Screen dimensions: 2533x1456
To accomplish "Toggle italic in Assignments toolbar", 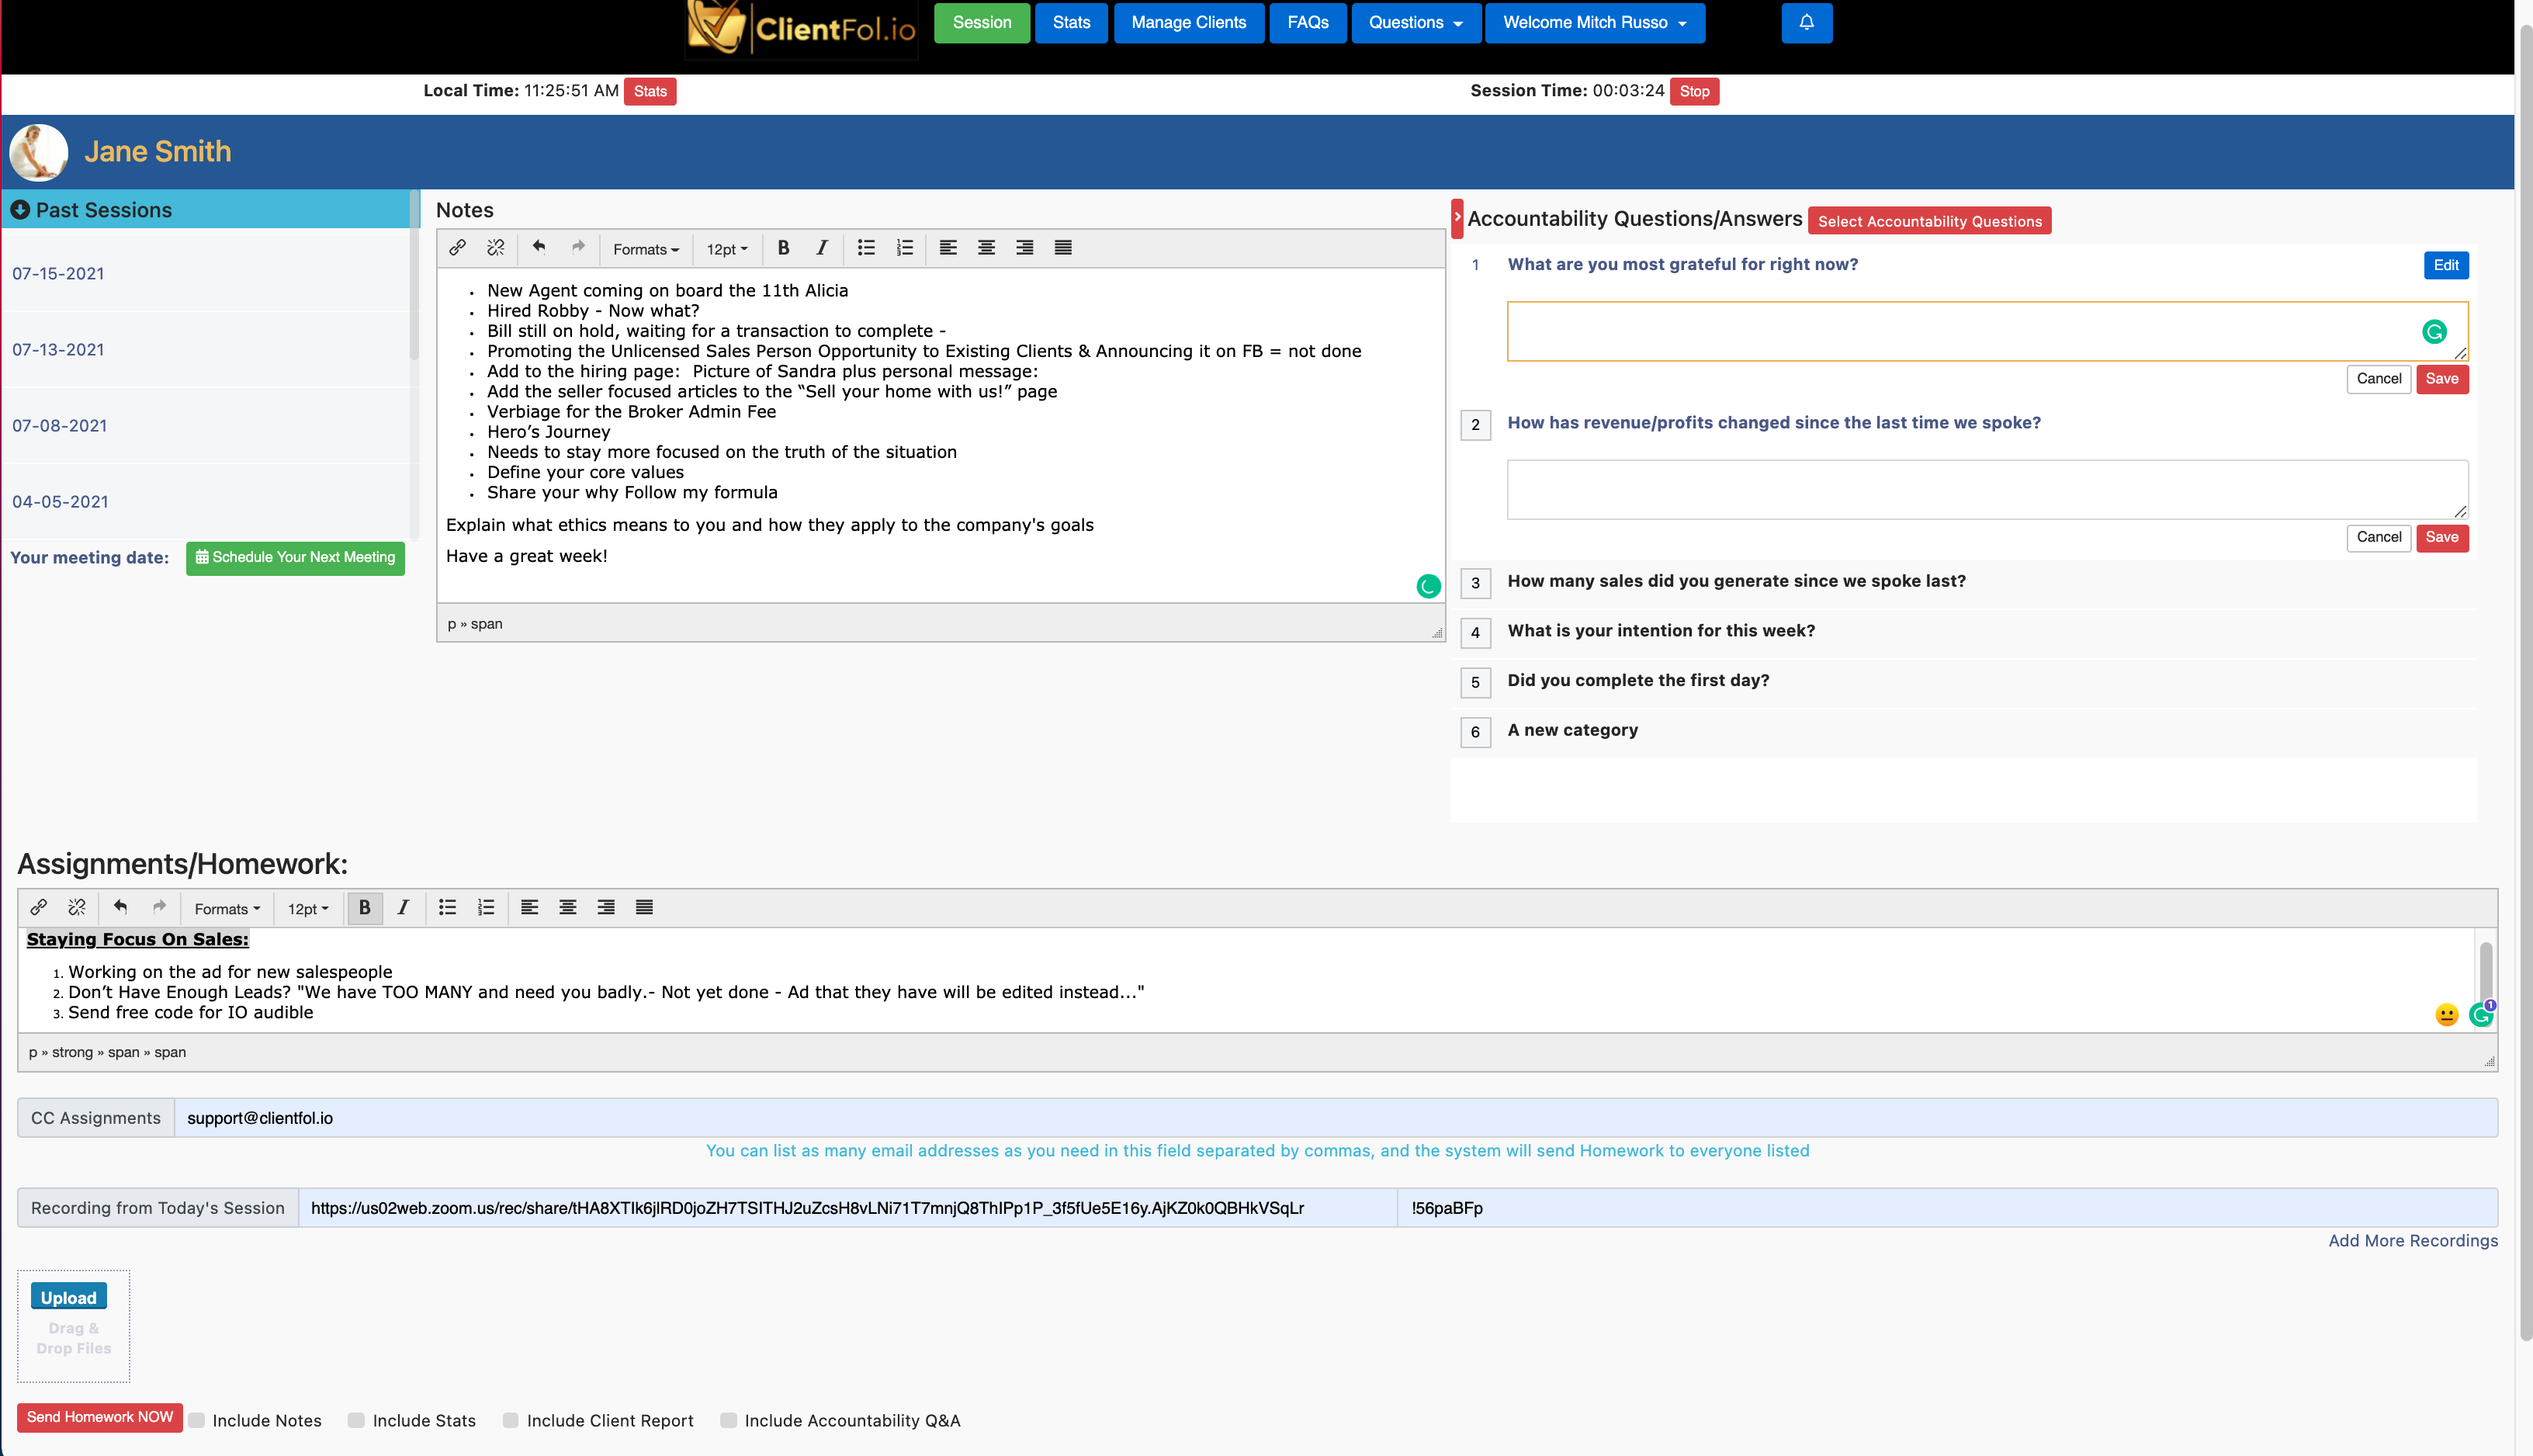I will (x=403, y=908).
